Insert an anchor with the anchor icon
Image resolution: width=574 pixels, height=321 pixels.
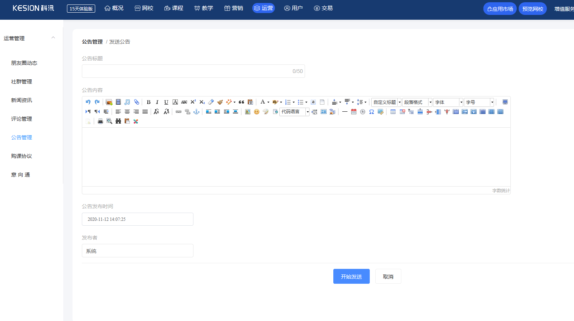[x=196, y=112]
